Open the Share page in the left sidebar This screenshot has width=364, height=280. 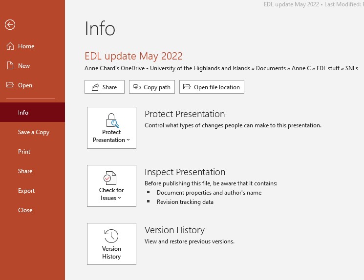(32, 171)
